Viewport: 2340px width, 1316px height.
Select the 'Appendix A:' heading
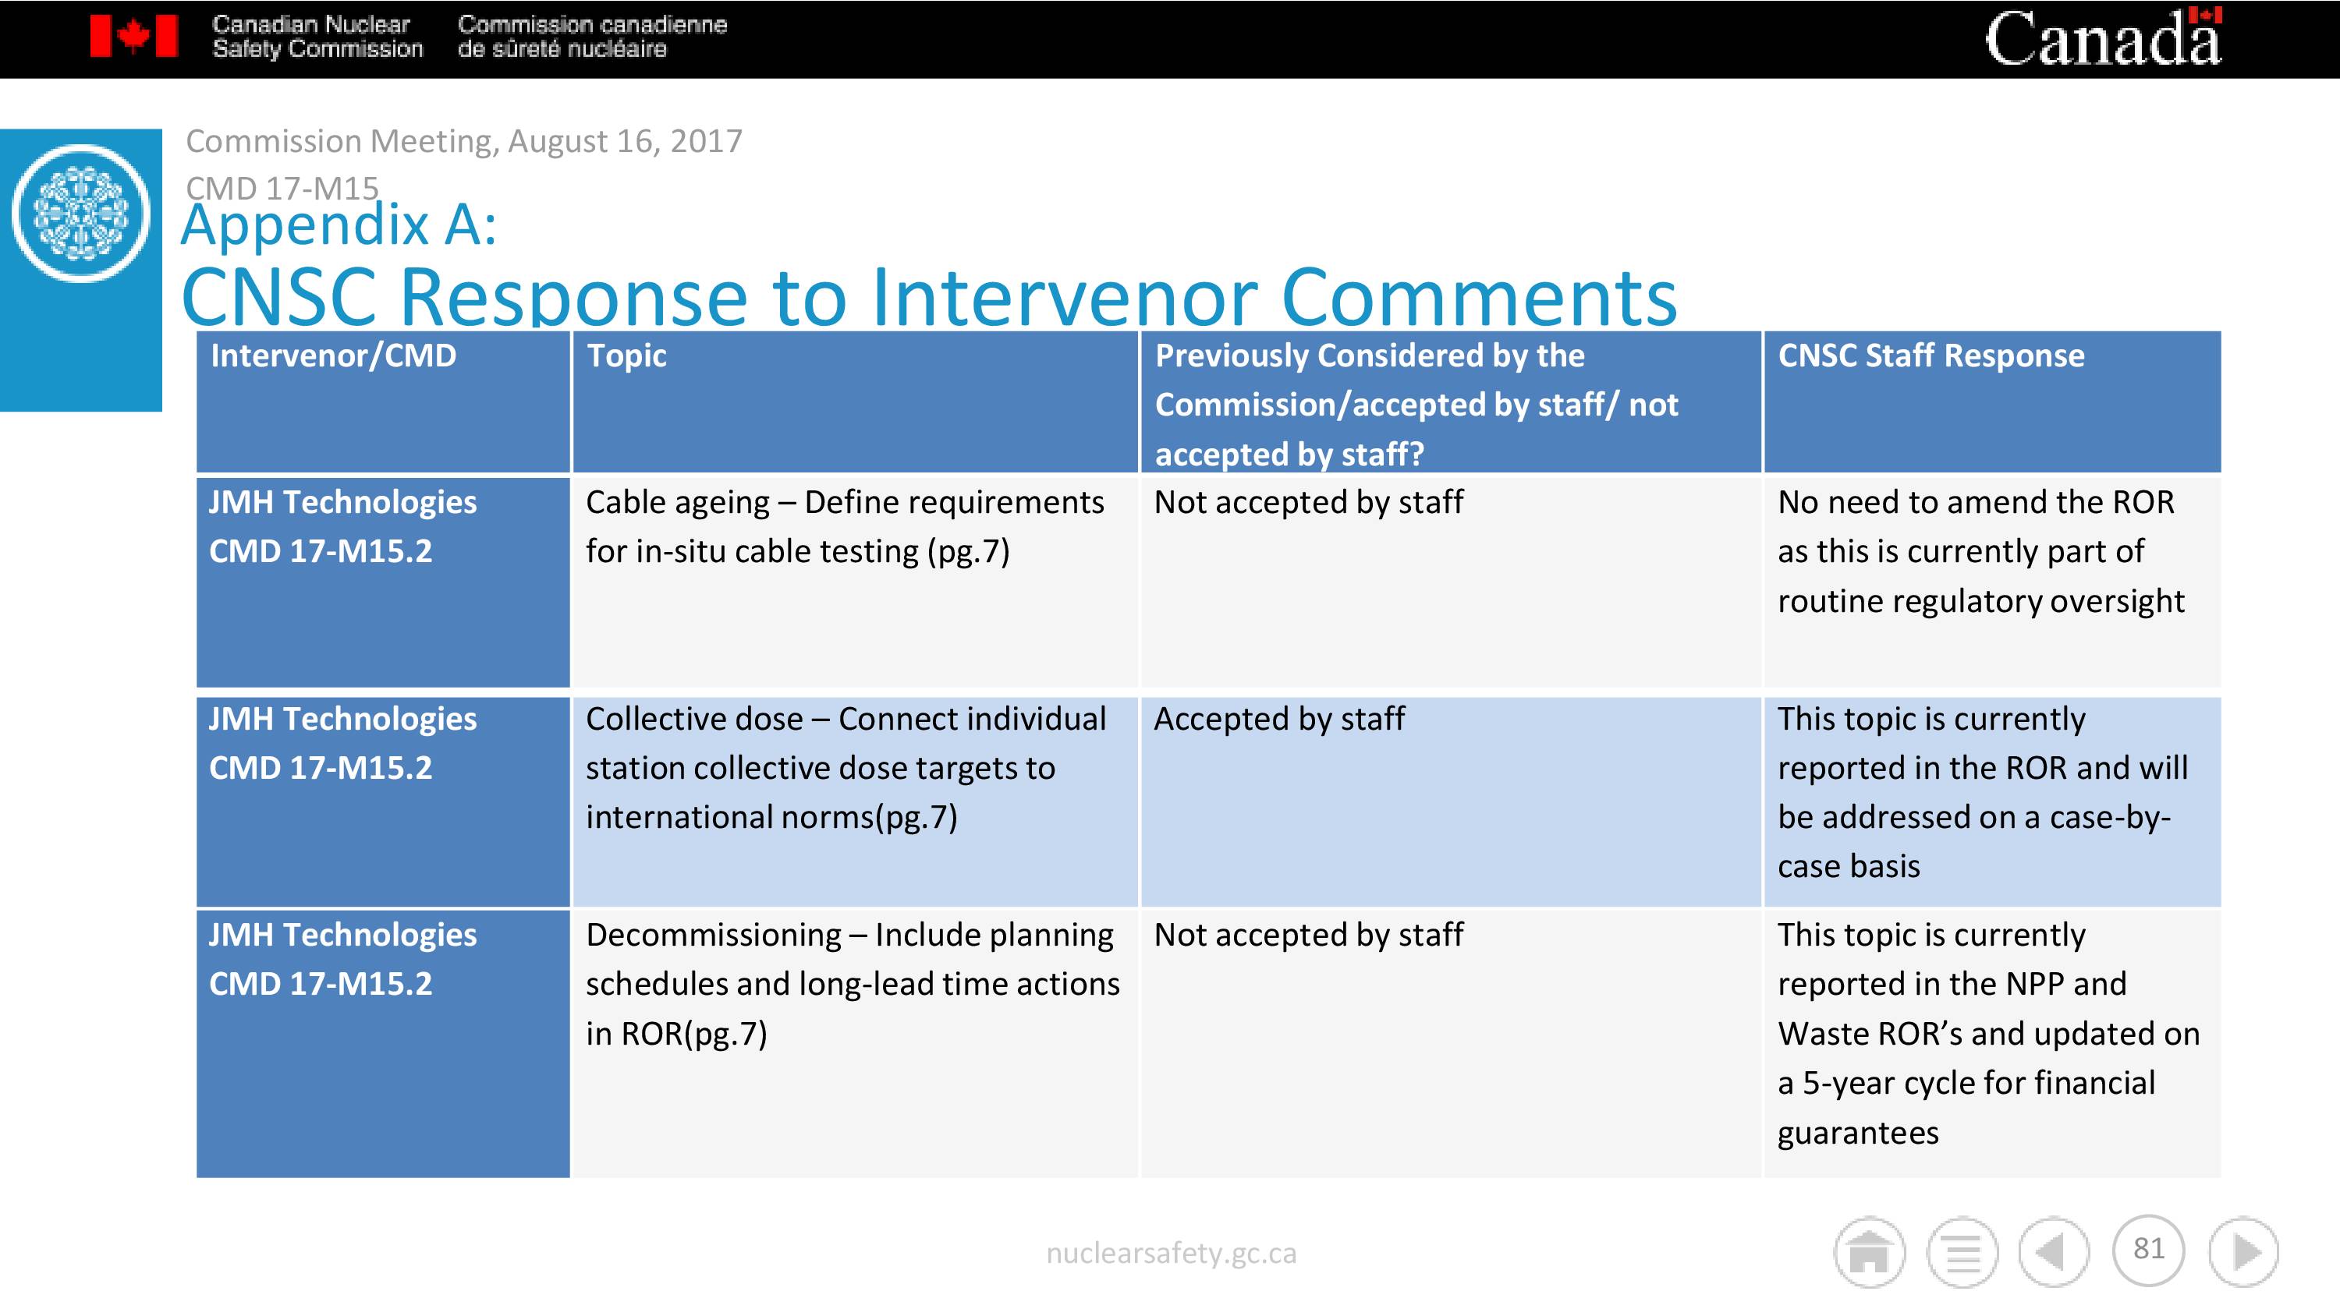click(339, 225)
